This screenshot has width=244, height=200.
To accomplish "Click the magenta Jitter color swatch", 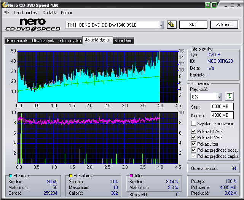I will click(x=131, y=176).
